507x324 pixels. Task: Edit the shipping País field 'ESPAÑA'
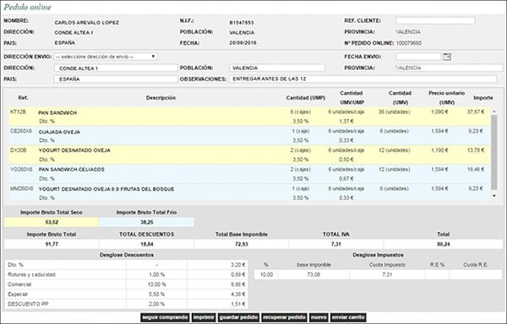click(116, 79)
